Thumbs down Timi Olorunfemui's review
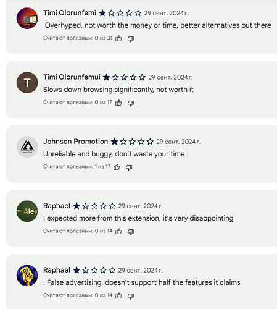 [x=131, y=103]
